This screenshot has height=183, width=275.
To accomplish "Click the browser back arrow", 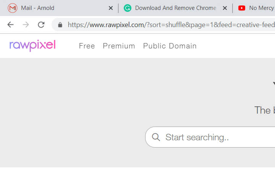I will (x=11, y=25).
